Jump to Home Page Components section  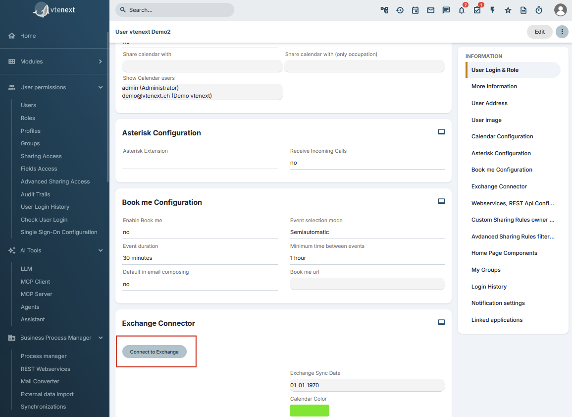pyautogui.click(x=504, y=253)
